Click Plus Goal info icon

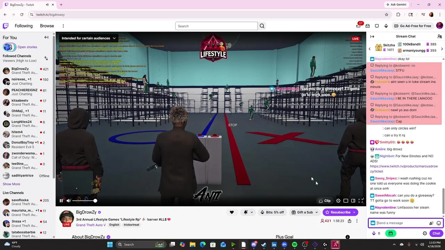point(347,237)
